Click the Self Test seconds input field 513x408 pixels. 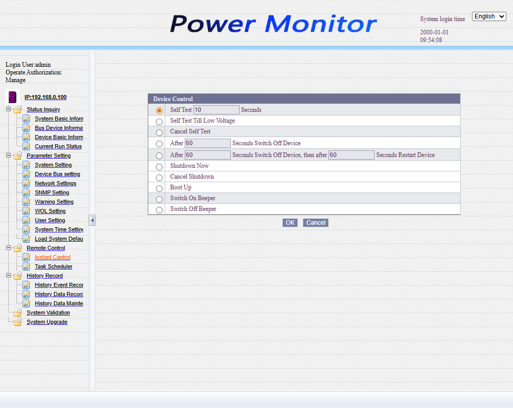(x=216, y=110)
